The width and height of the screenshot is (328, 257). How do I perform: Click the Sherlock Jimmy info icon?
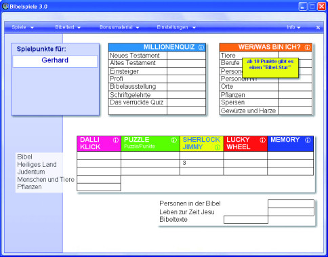point(218,148)
